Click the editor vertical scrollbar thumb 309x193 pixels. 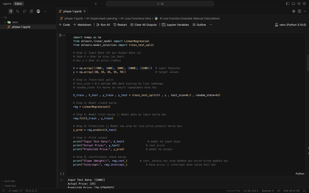pos(308,63)
